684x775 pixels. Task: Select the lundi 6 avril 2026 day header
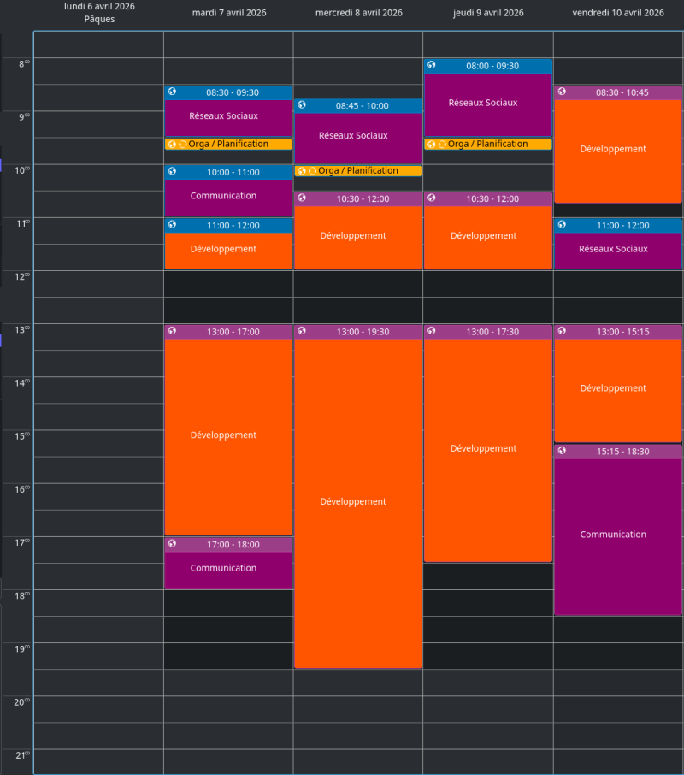tap(99, 7)
